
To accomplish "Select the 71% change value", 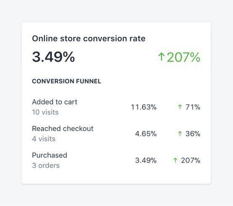I will click(x=193, y=107).
